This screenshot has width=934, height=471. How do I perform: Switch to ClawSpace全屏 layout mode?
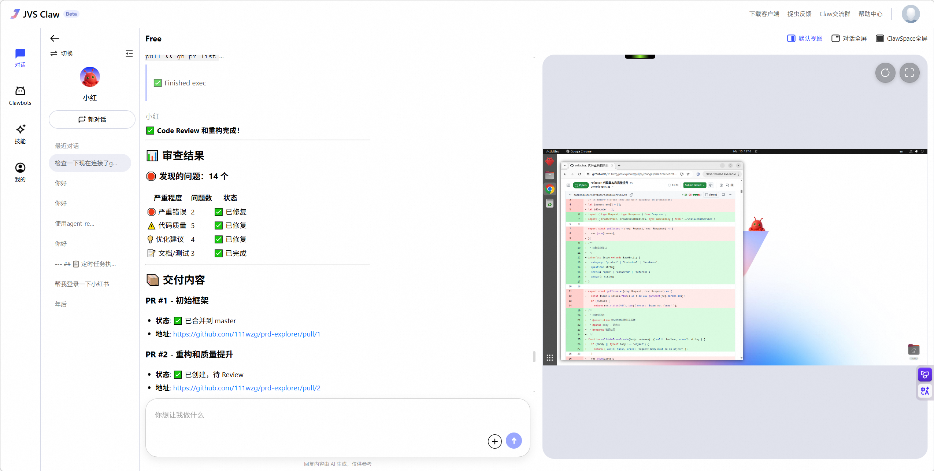(x=901, y=38)
